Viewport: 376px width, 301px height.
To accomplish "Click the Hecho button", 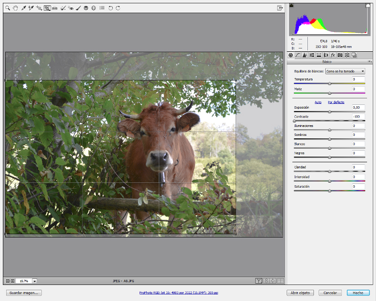I will (x=358, y=293).
